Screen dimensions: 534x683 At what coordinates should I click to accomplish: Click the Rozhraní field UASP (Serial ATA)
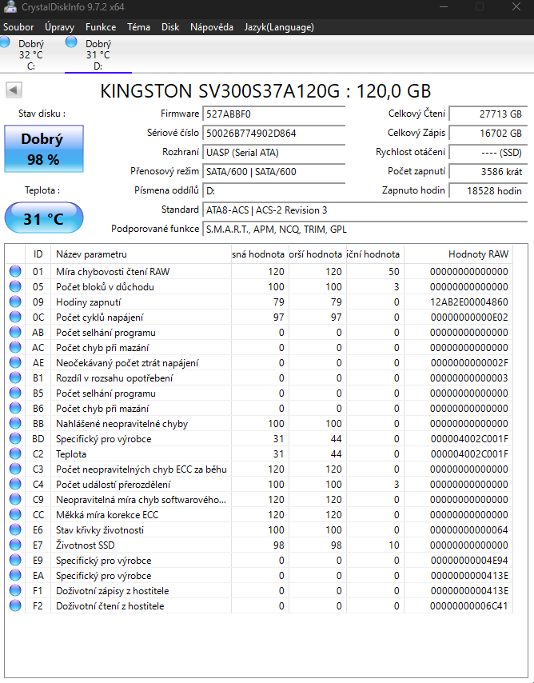[273, 153]
